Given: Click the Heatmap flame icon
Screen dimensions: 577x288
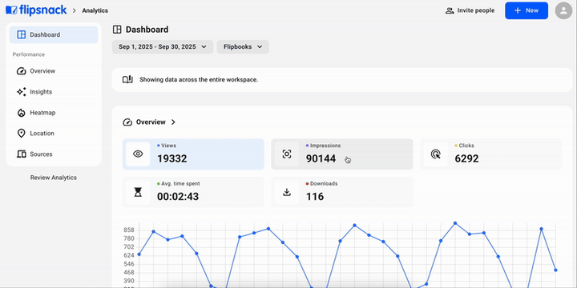Looking at the screenshot, I should 22,113.
